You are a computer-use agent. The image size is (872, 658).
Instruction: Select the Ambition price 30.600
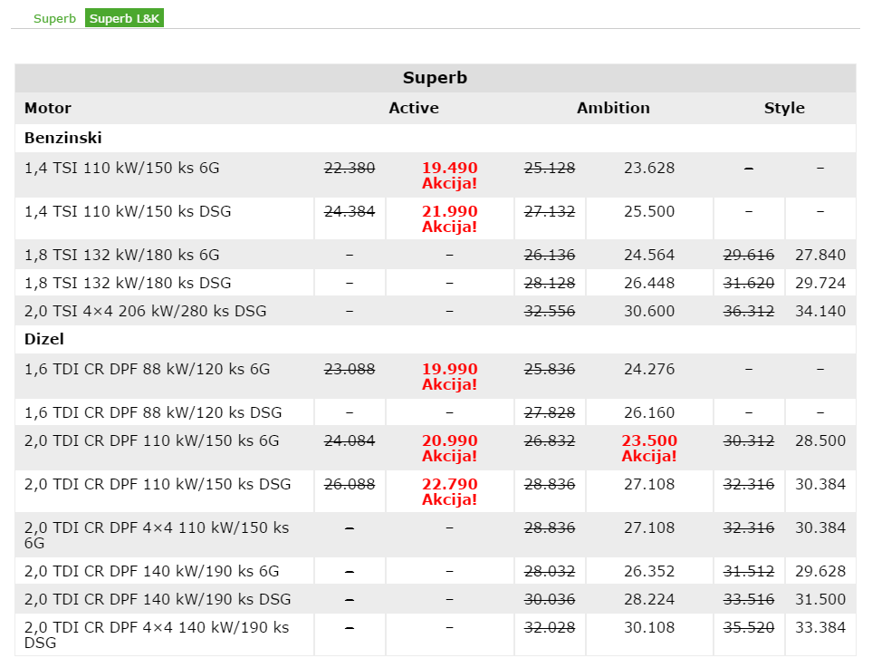[649, 311]
